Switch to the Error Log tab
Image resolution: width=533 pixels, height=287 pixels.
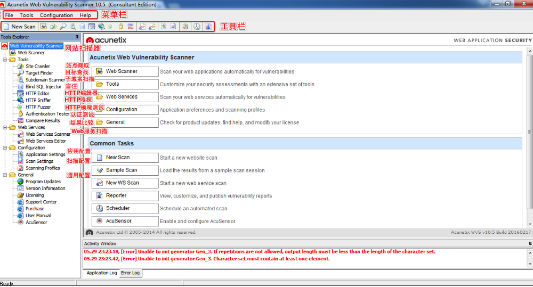pos(130,273)
